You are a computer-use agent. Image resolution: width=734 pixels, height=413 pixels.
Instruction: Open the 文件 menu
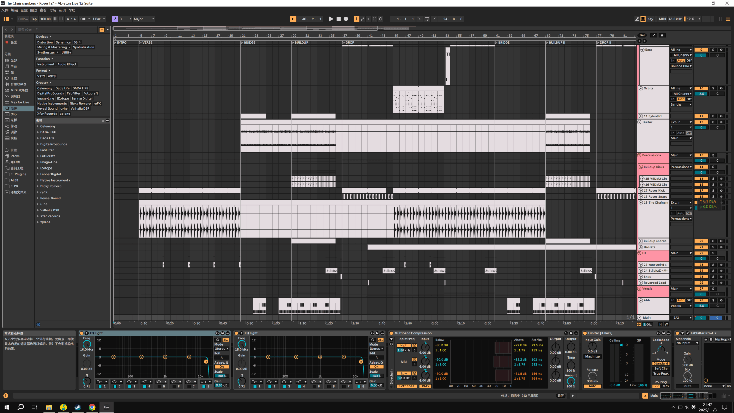coord(5,10)
